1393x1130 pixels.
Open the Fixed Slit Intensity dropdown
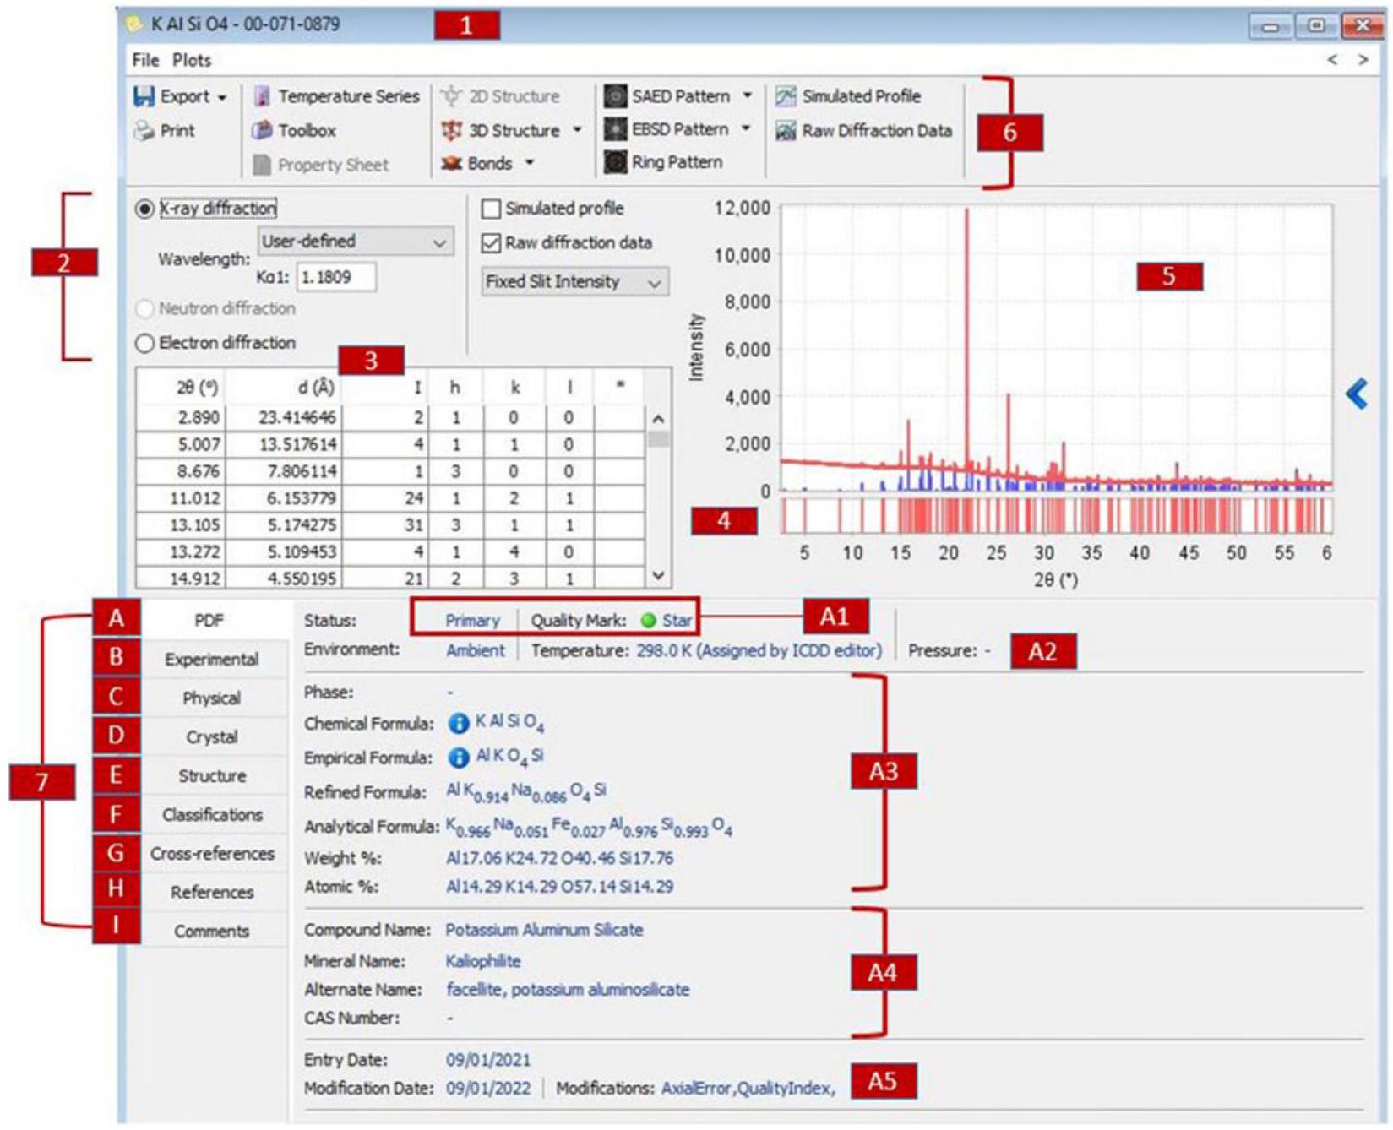pos(654,283)
